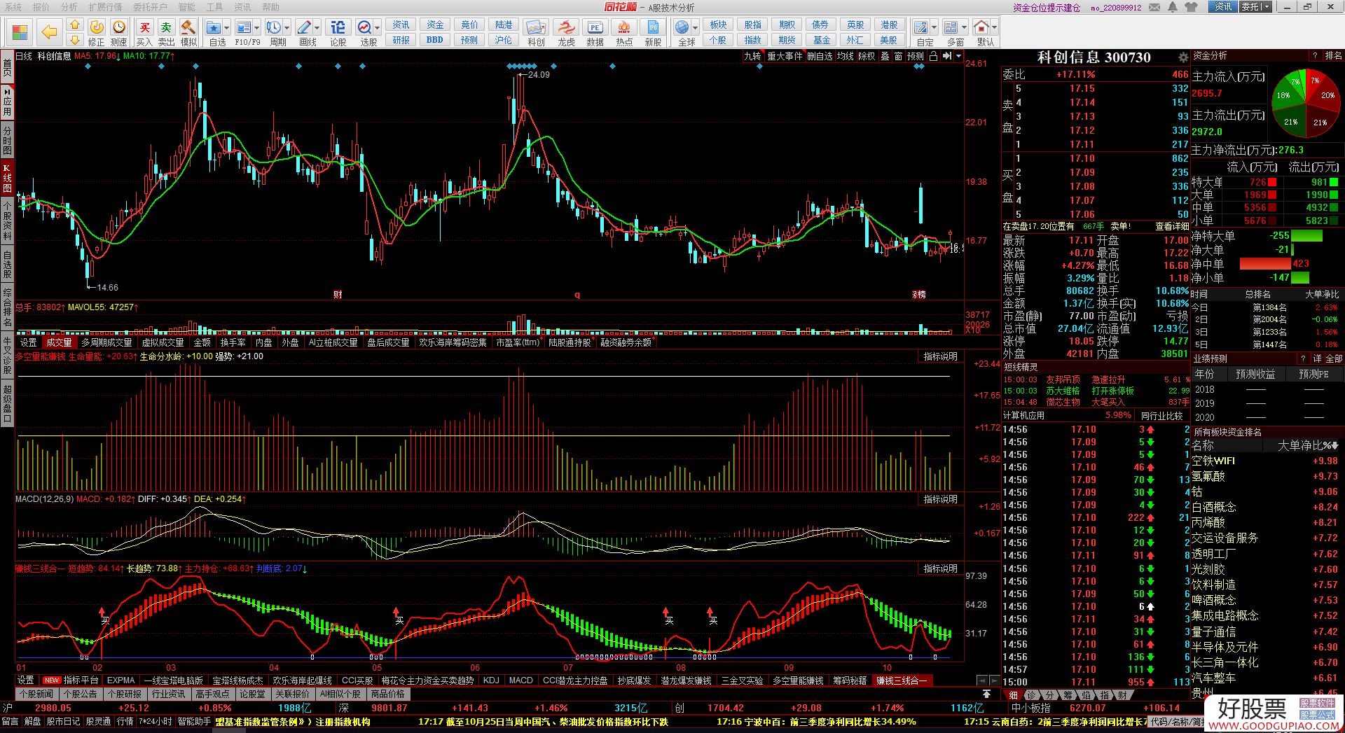Click the 板块 sector button

click(x=718, y=25)
